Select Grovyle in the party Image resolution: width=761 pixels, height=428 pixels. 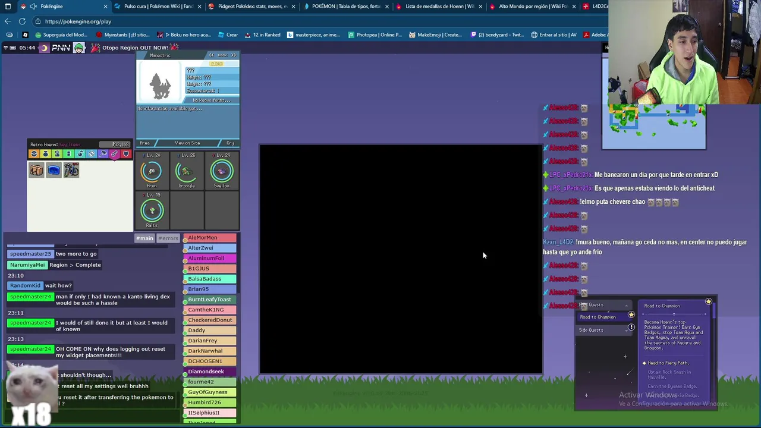pos(187,171)
